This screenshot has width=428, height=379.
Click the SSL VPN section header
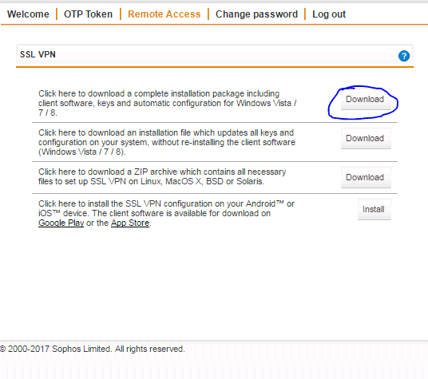[215, 55]
